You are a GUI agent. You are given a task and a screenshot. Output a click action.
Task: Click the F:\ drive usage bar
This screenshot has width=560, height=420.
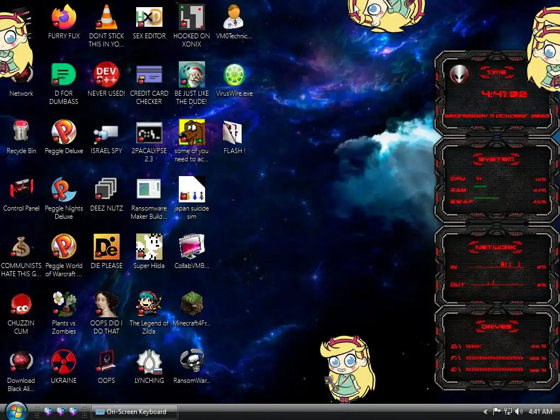pos(494,358)
